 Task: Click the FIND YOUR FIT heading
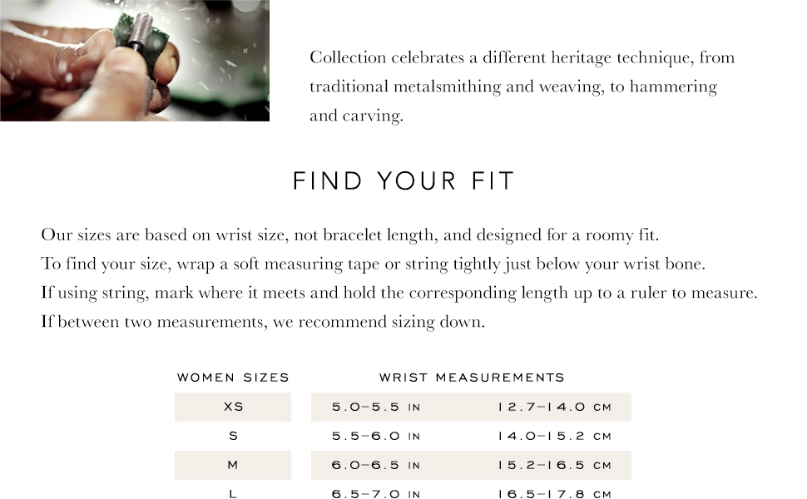coord(403,181)
